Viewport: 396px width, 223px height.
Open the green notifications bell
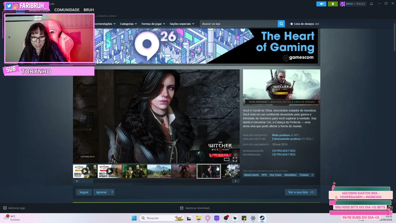[x=333, y=4]
